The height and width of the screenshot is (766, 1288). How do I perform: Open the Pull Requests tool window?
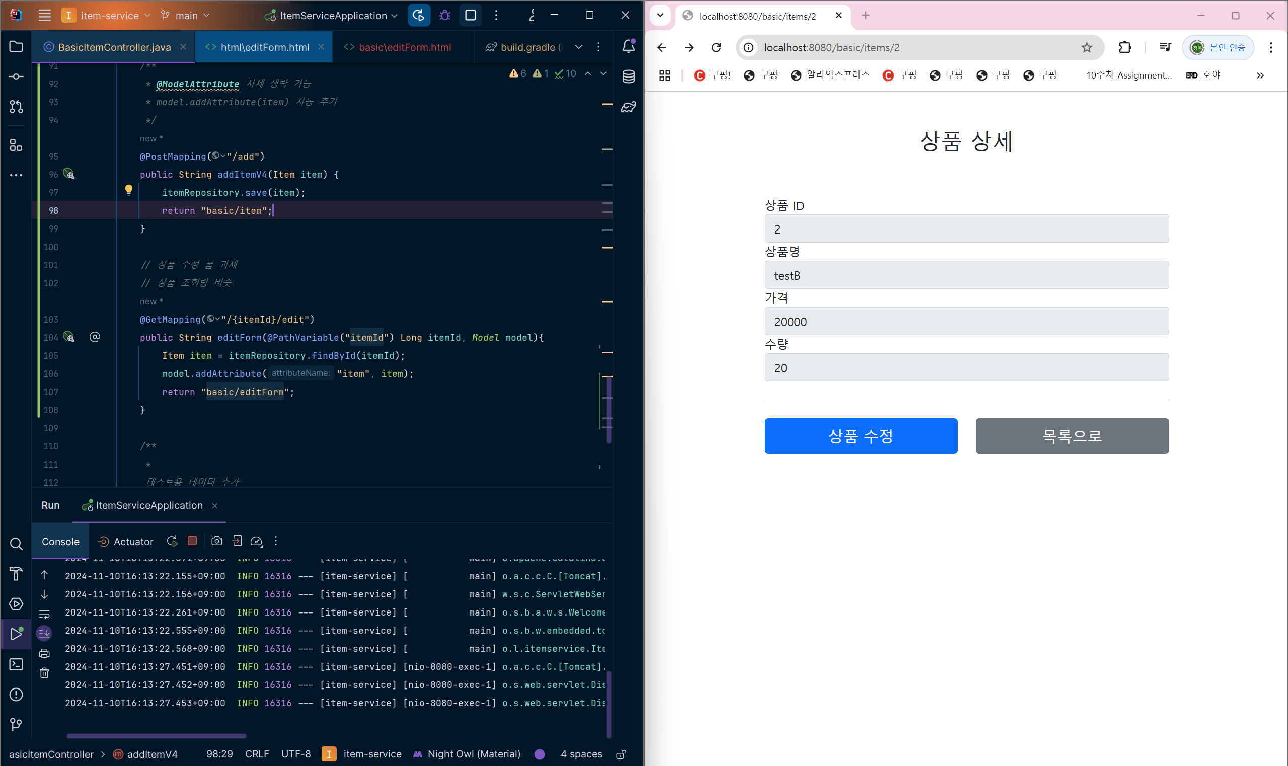[16, 107]
